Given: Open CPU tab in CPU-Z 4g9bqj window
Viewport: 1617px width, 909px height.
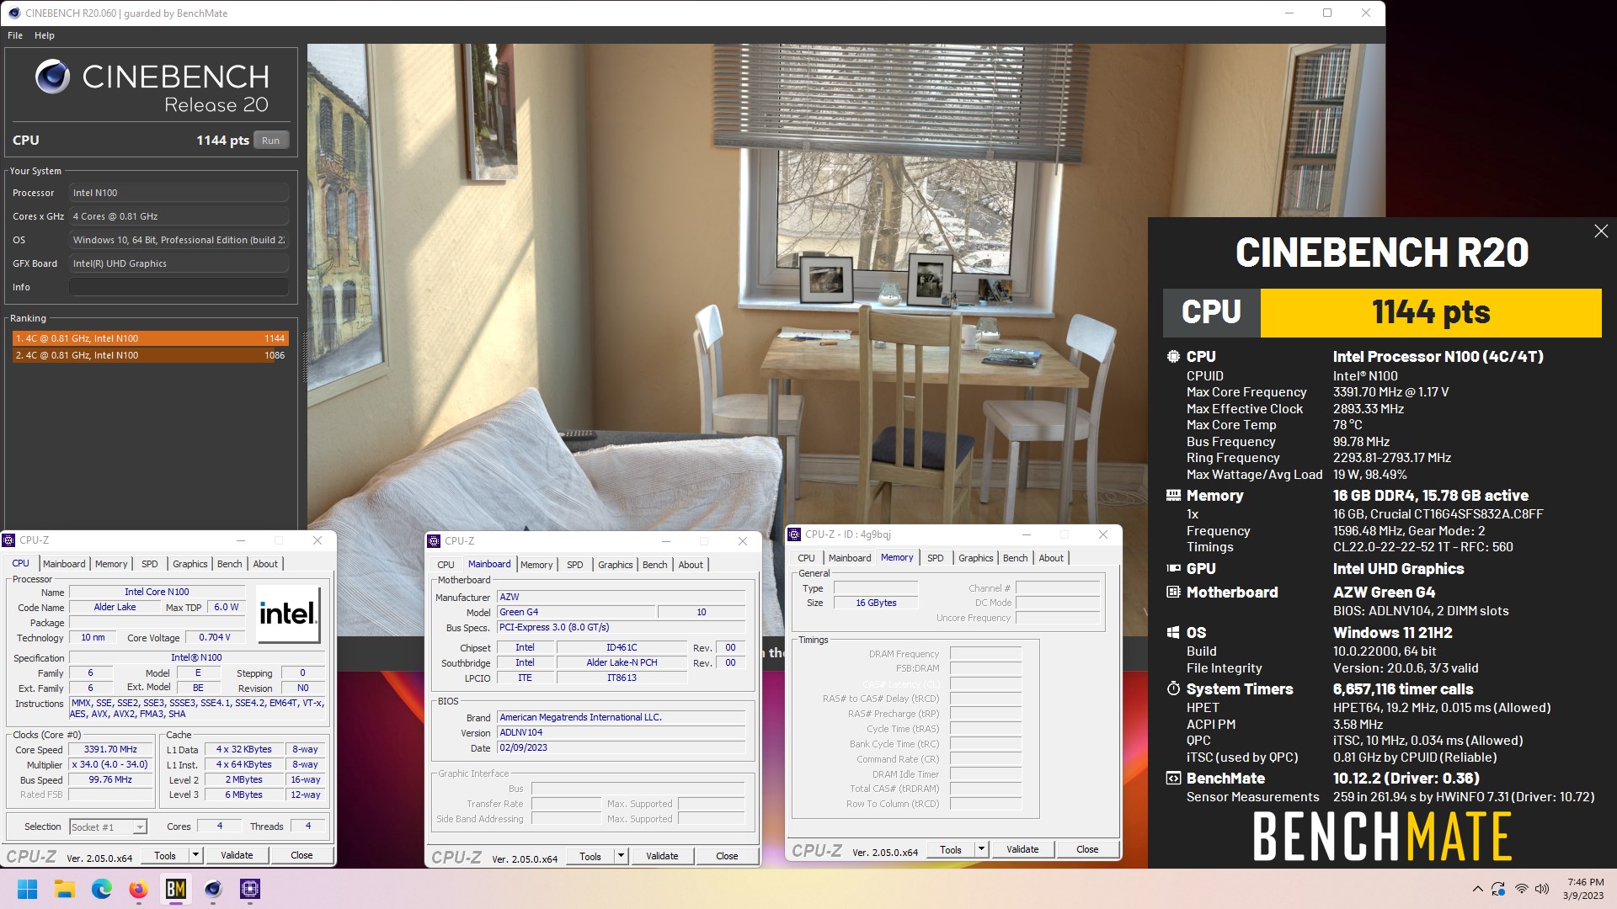Looking at the screenshot, I should tap(806, 558).
